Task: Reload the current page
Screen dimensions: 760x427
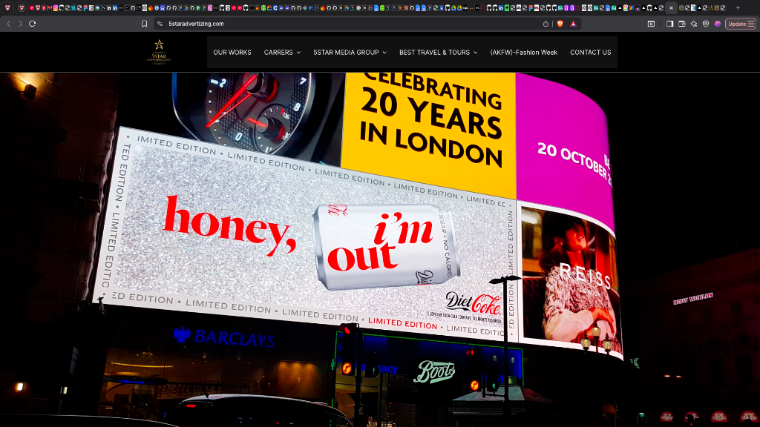Action: (x=33, y=24)
